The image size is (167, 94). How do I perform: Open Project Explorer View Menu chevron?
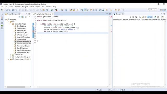click(x=29, y=17)
